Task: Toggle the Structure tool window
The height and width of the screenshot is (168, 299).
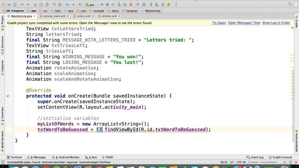Action: pos(2,46)
